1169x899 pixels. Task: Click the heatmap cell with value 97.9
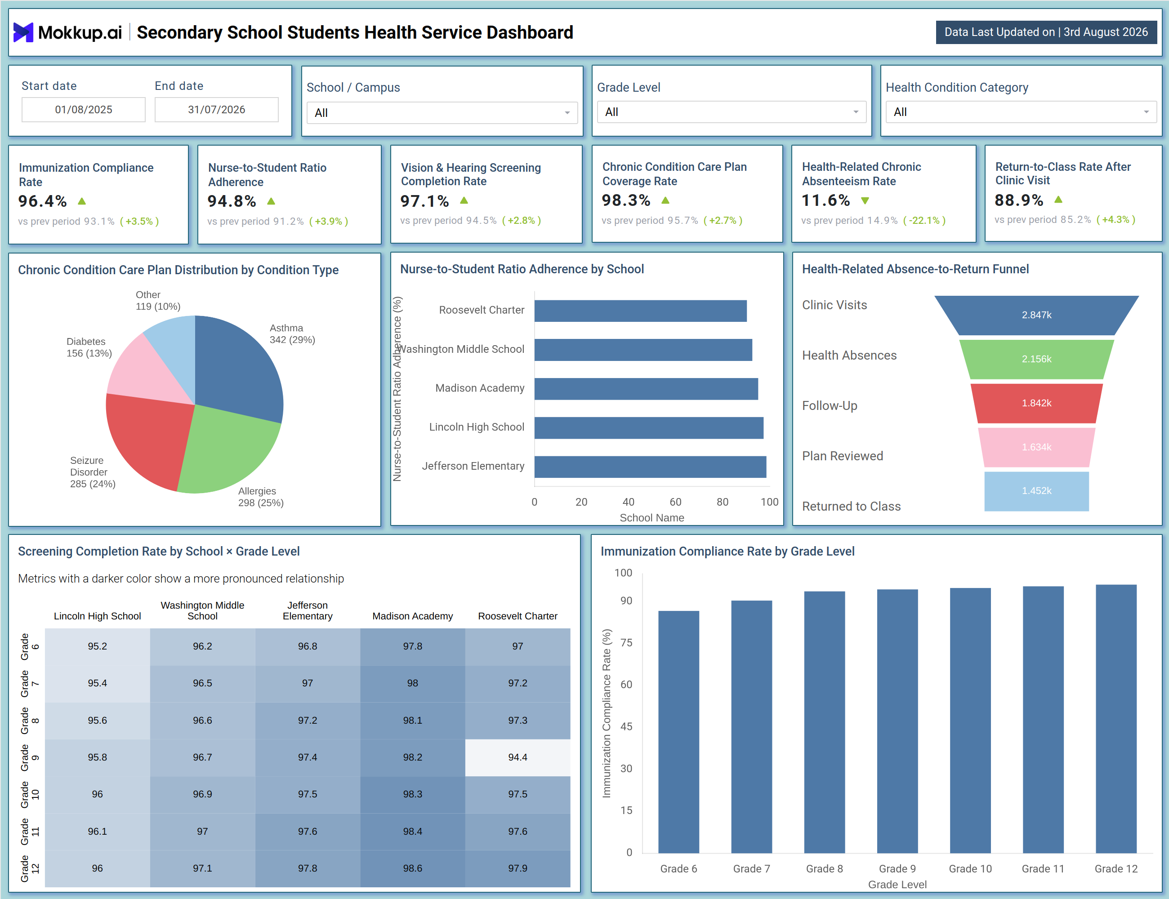518,868
